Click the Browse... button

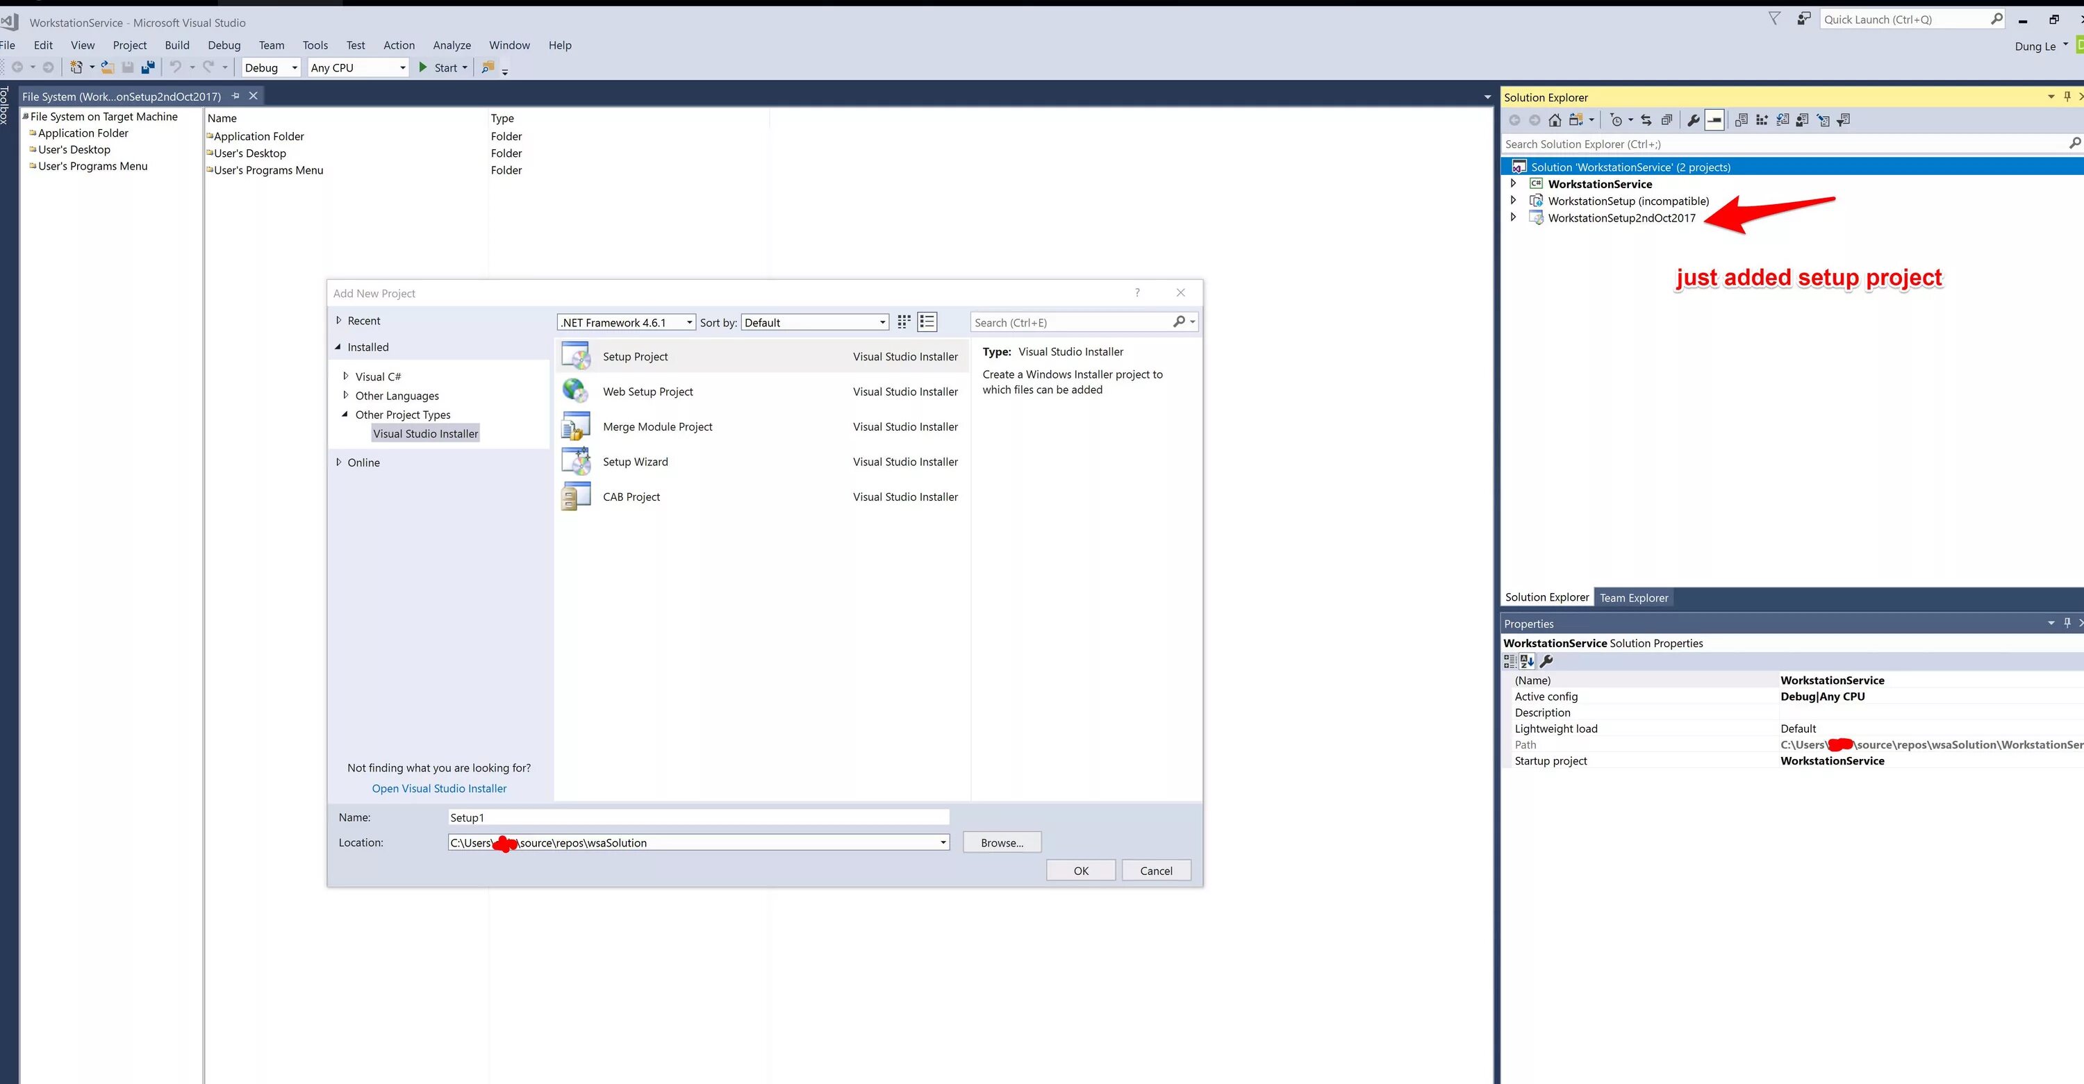(1001, 842)
